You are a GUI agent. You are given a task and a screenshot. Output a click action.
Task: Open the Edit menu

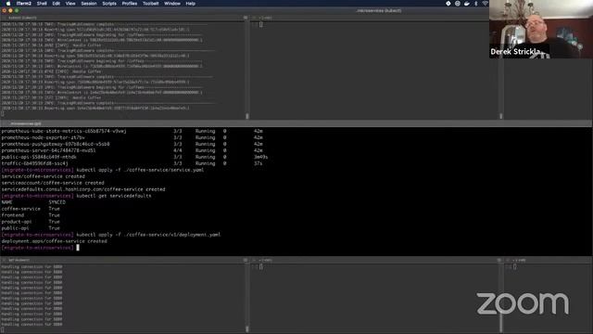click(x=57, y=4)
